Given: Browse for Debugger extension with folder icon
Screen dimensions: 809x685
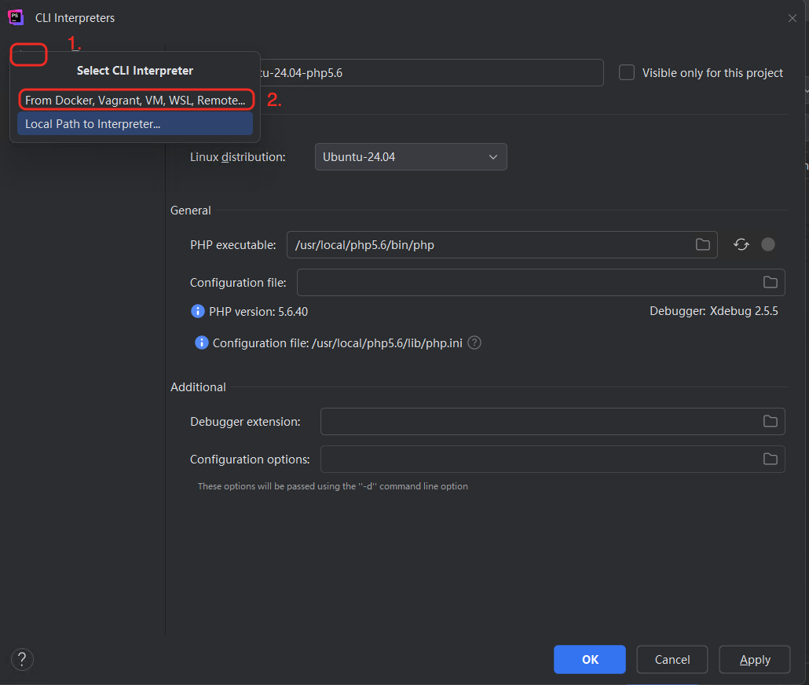Looking at the screenshot, I should tap(770, 421).
